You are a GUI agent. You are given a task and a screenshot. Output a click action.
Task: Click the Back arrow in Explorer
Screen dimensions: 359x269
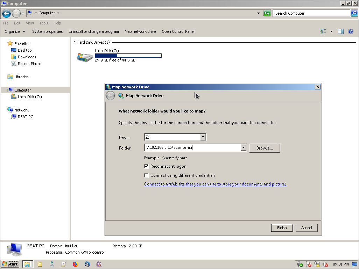tap(6, 13)
